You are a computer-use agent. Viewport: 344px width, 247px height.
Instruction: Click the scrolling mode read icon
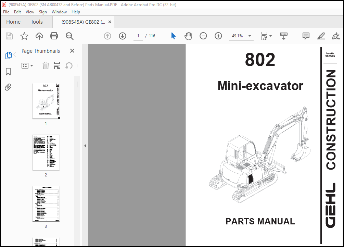click(284, 36)
